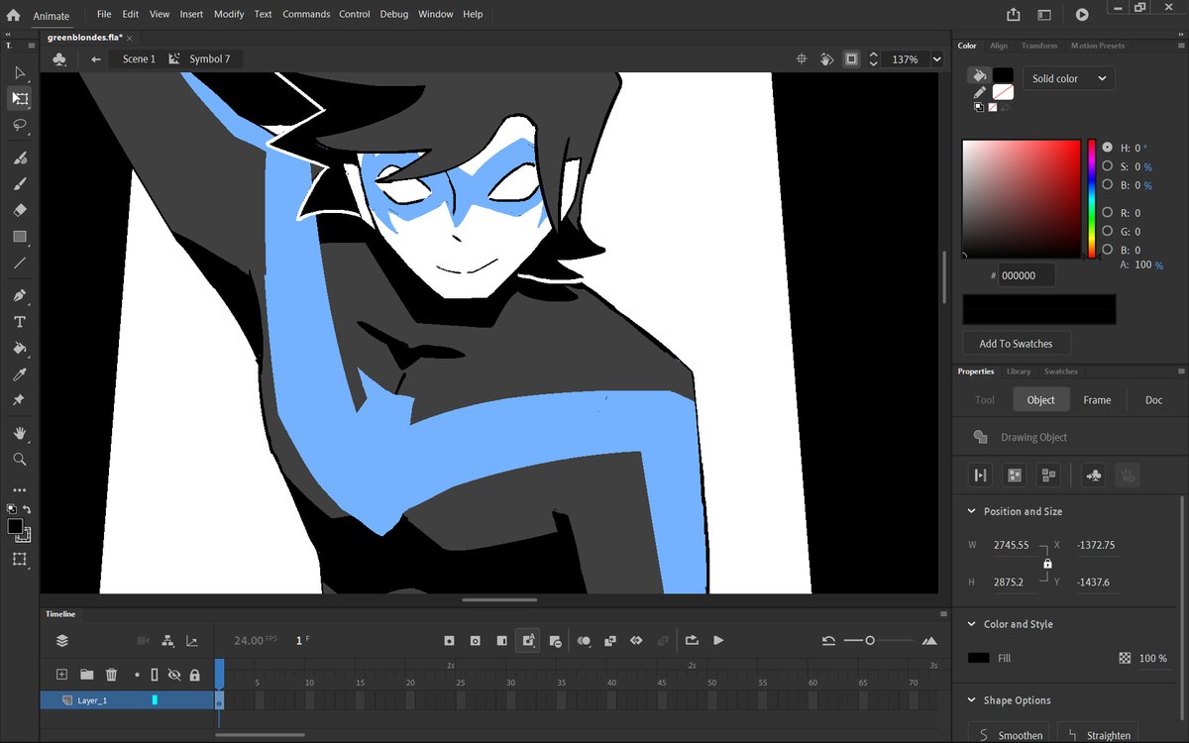
Task: Open the Modify menu
Action: click(229, 14)
